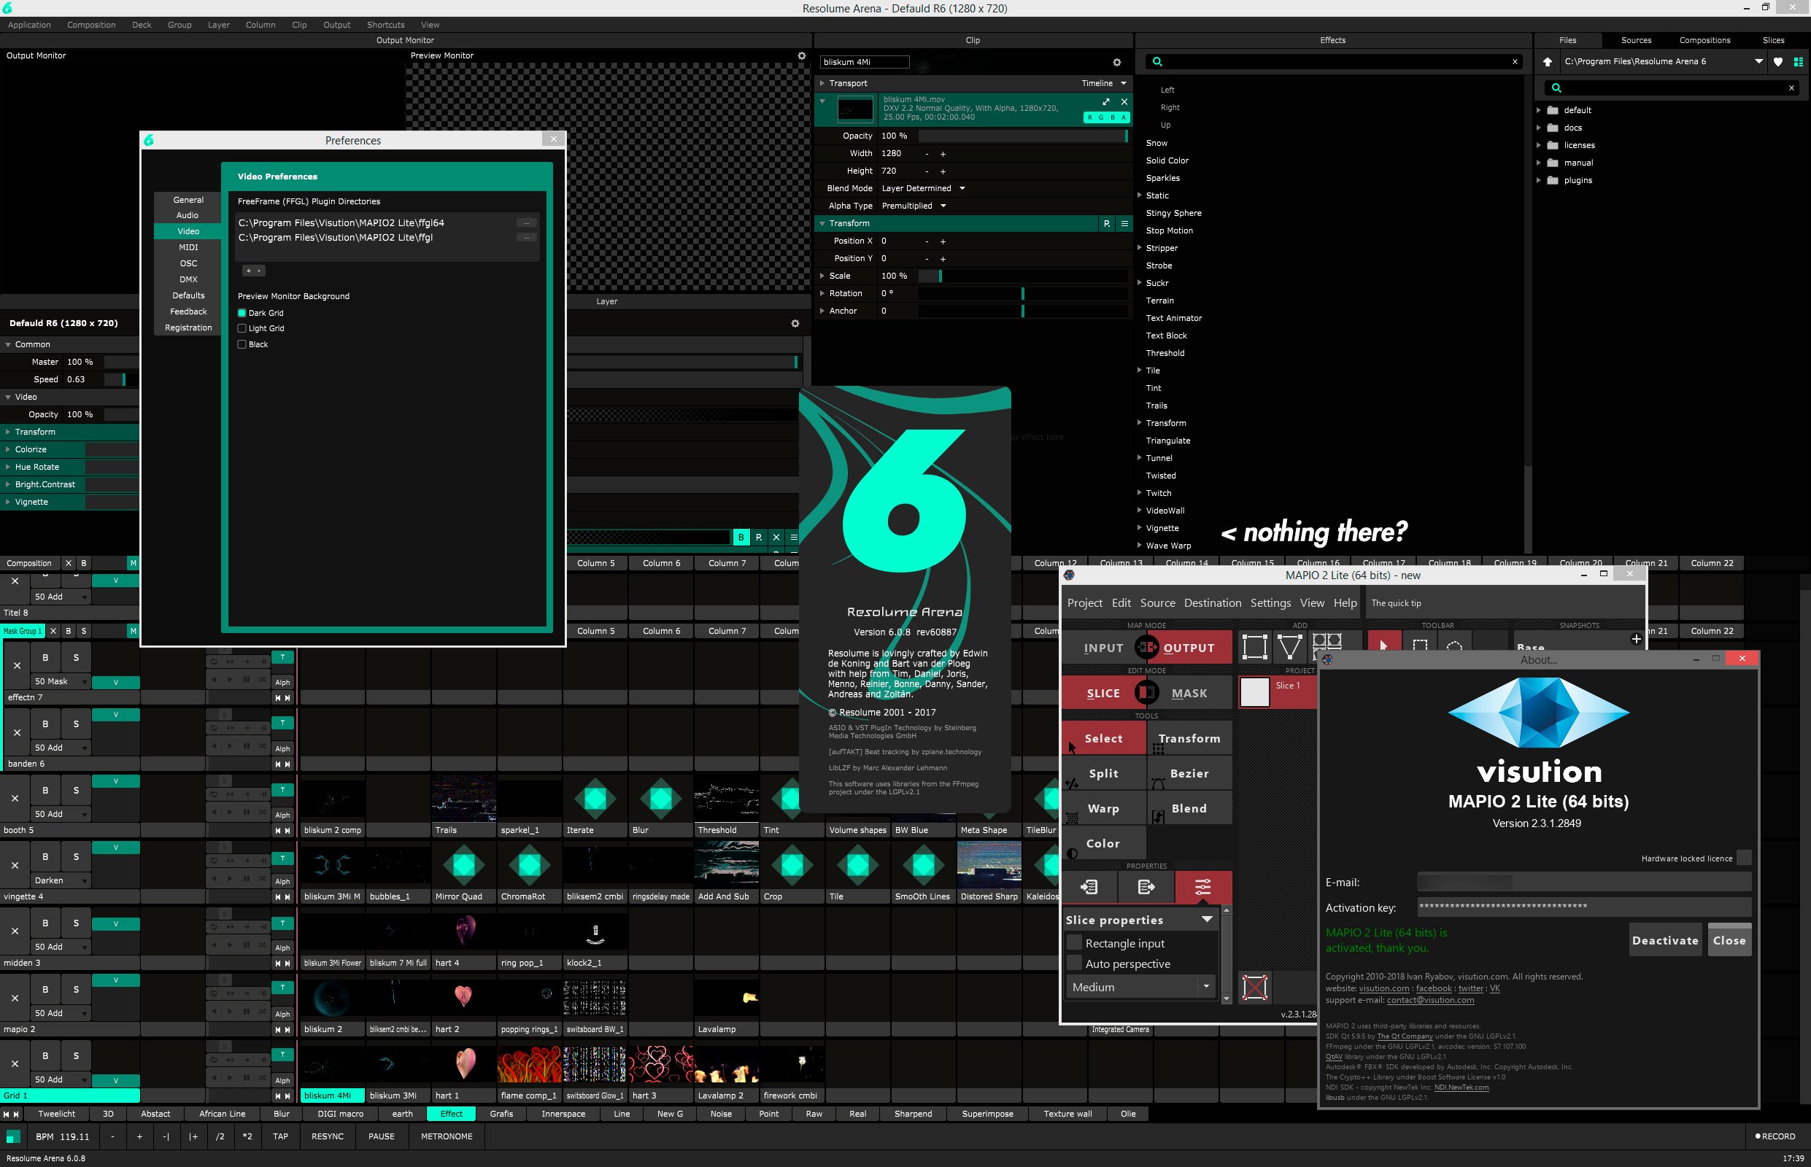
Task: Navigate up a folder in Files browser
Action: click(x=1547, y=62)
